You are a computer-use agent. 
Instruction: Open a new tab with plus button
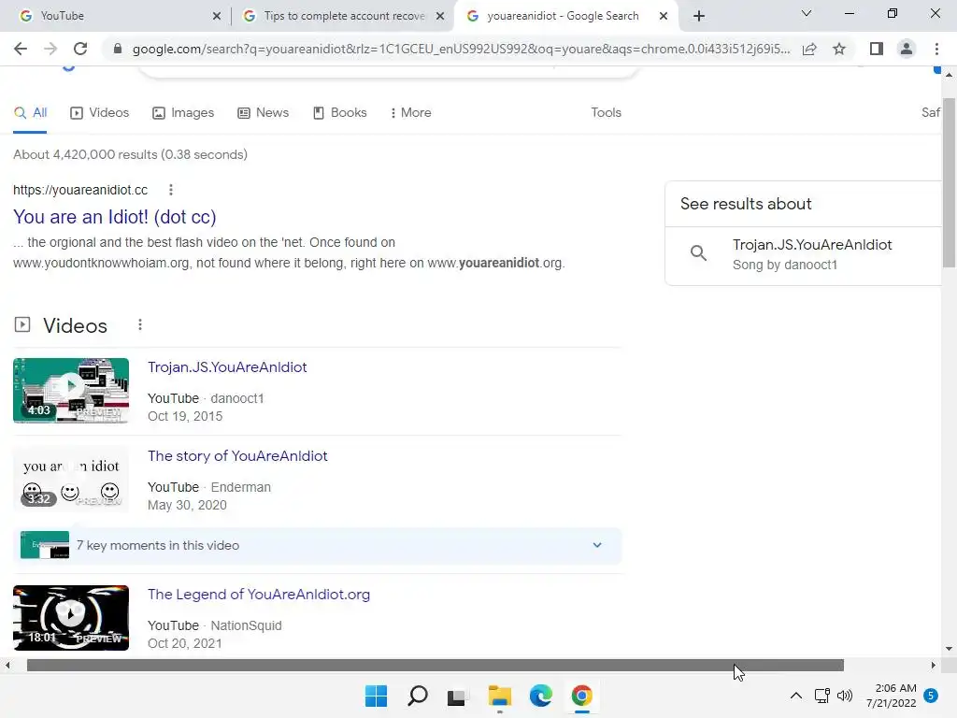click(699, 16)
